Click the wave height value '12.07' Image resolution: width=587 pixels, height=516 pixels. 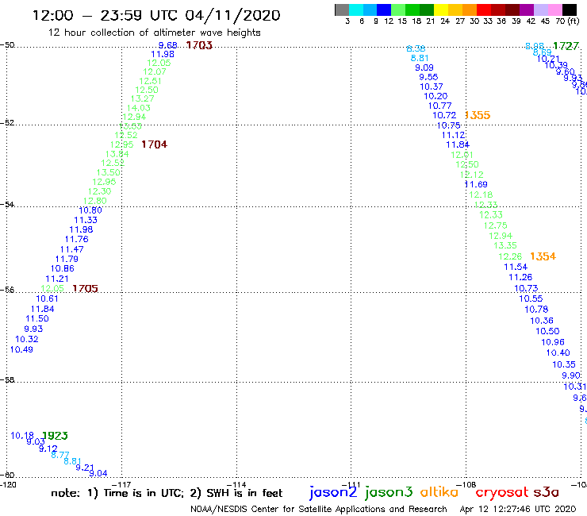tap(155, 71)
